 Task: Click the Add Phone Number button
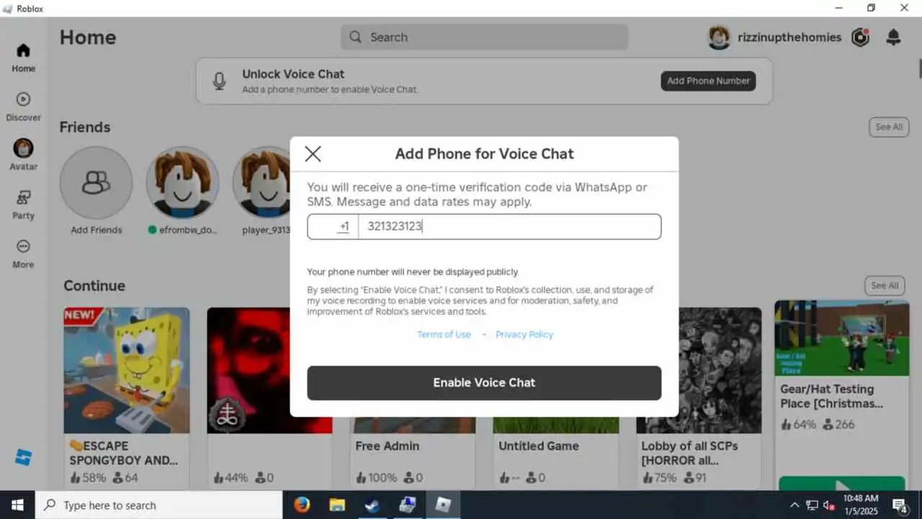(x=708, y=81)
